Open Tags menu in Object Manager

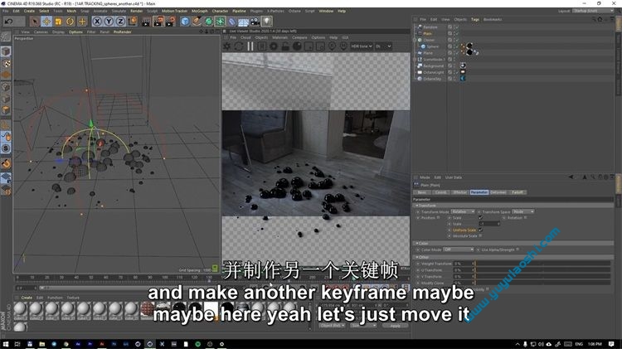click(x=475, y=19)
